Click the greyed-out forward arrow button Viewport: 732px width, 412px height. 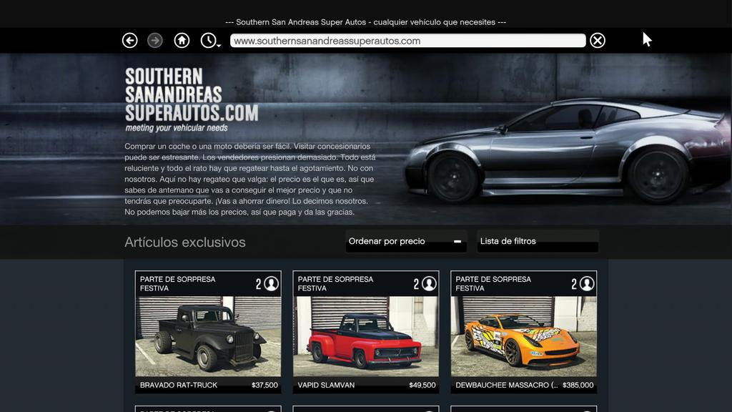coord(155,41)
